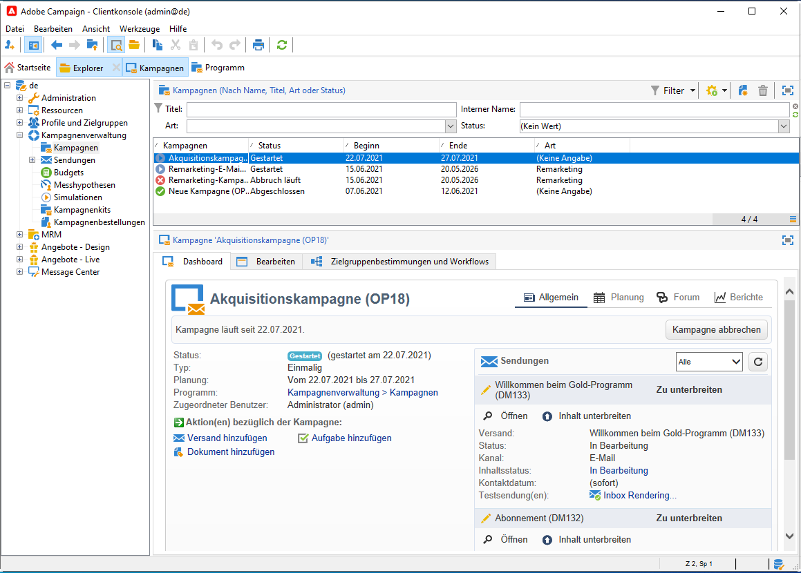Image resolution: width=801 pixels, height=573 pixels.
Task: Click Öffnen for Willkommen beim Gold-Programm
Action: tap(514, 416)
